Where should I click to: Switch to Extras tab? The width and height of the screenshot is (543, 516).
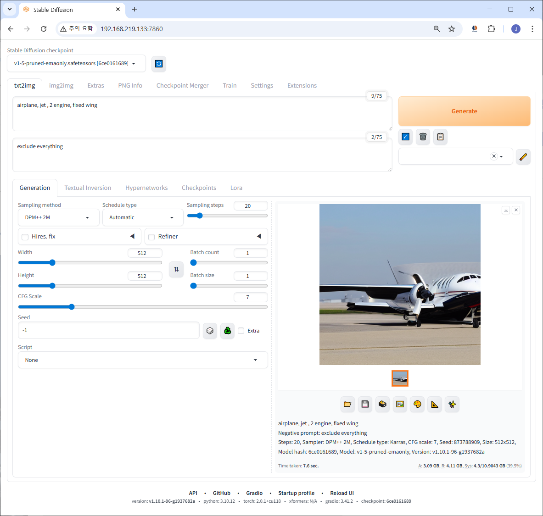95,85
